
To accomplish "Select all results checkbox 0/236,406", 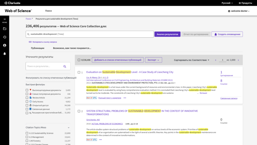I will (79, 60).
